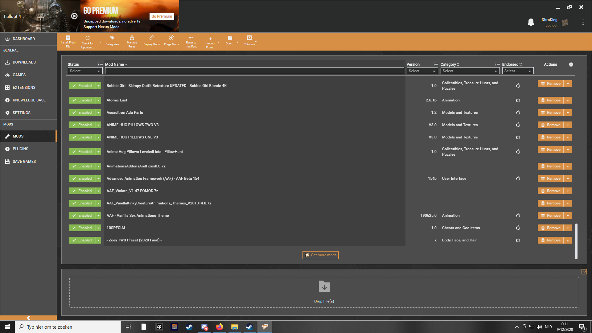Open Firefox from the taskbar
The height and width of the screenshot is (333, 592).
(x=219, y=327)
